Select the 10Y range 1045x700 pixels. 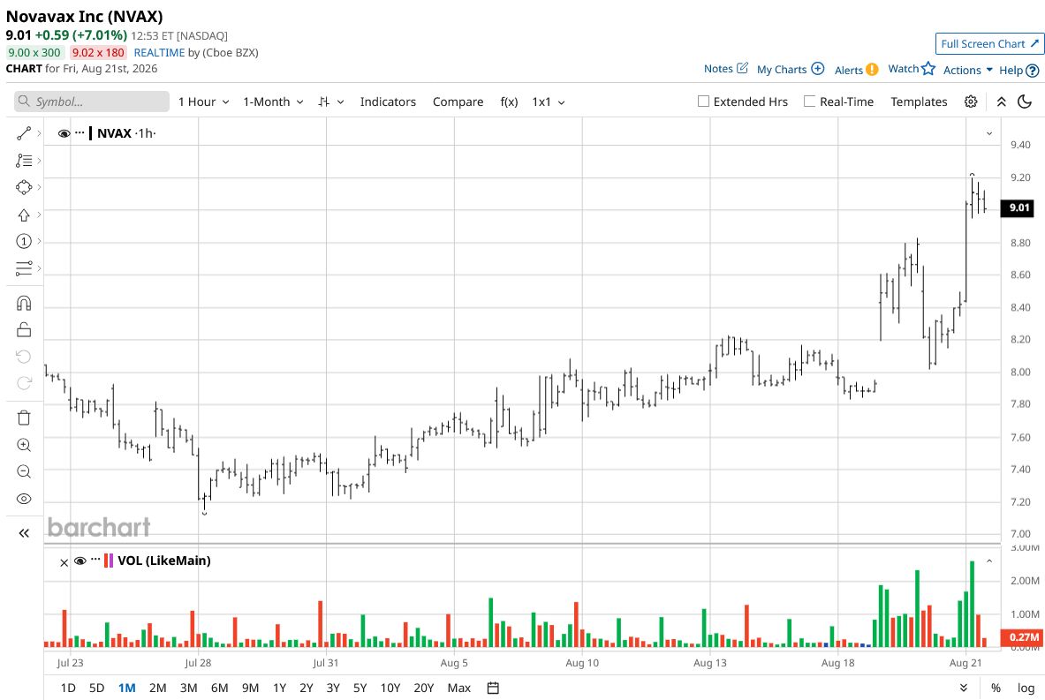390,688
